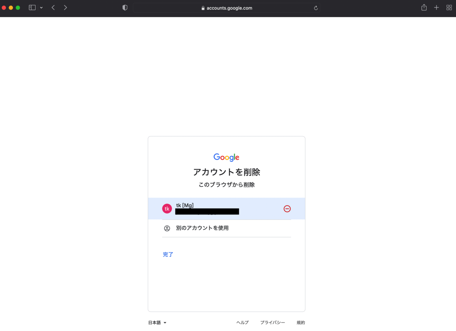The width and height of the screenshot is (456, 331).
Task: Click the padlock in the address bar
Action: tap(202, 8)
